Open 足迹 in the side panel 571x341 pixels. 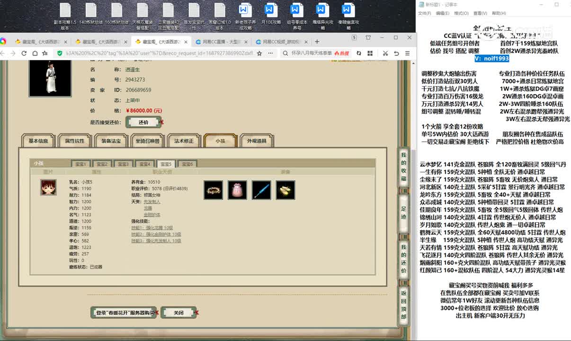point(403,213)
